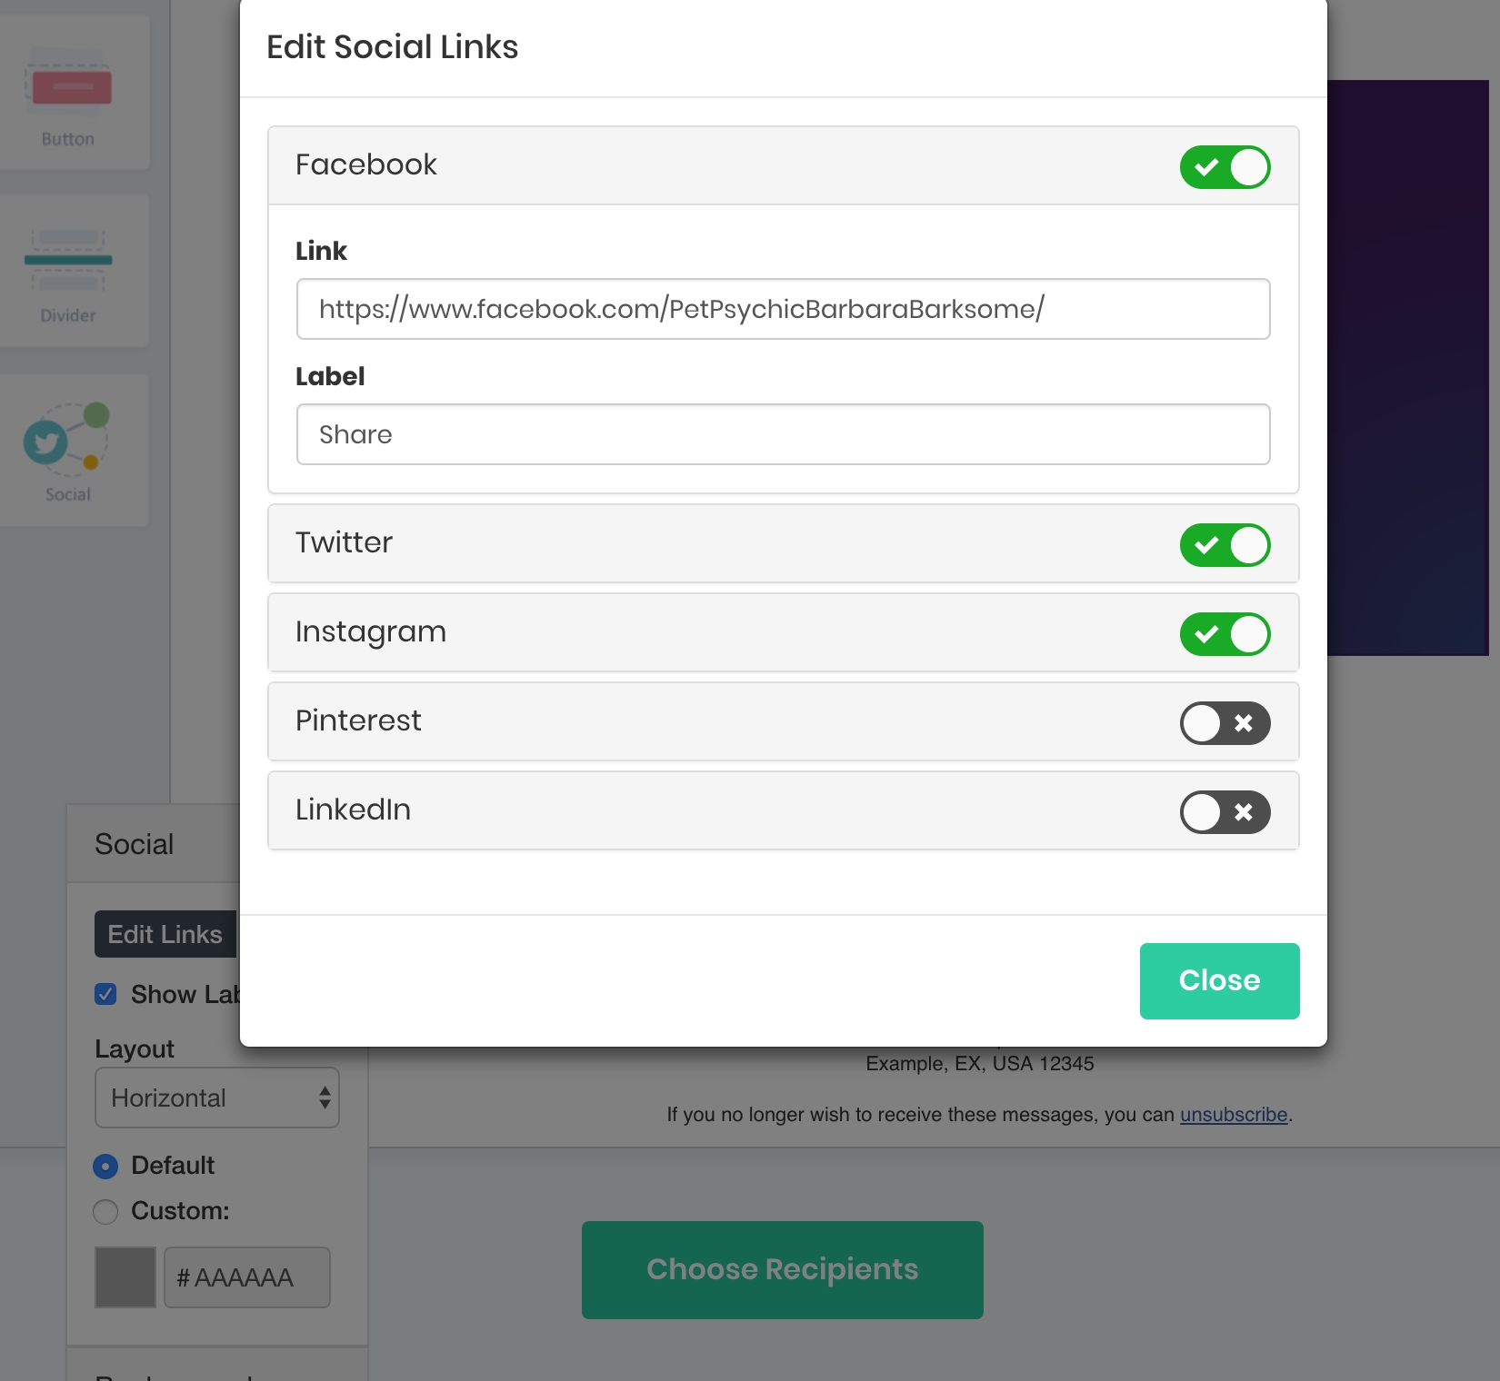Click the Button block icon in sidebar

click(x=72, y=88)
